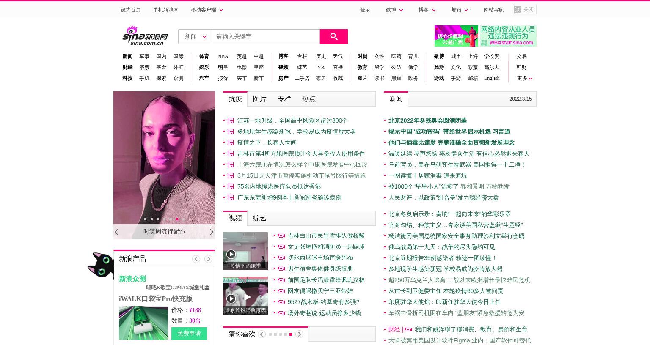Open the 移动客户端 dropdown
Screen dimensions: 650x345
(207, 10)
